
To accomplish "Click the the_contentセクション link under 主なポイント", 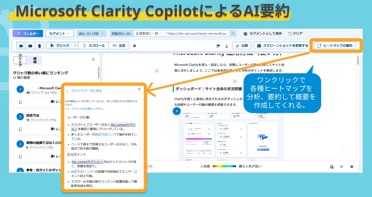I will click(87, 162).
